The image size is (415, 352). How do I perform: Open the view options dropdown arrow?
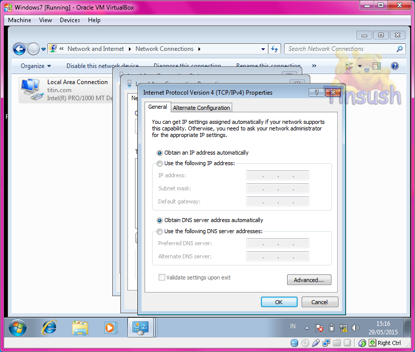point(360,66)
